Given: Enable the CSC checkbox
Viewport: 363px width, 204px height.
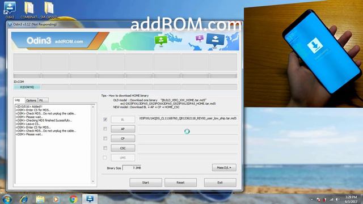Looking at the screenshot, I should click(105, 148).
